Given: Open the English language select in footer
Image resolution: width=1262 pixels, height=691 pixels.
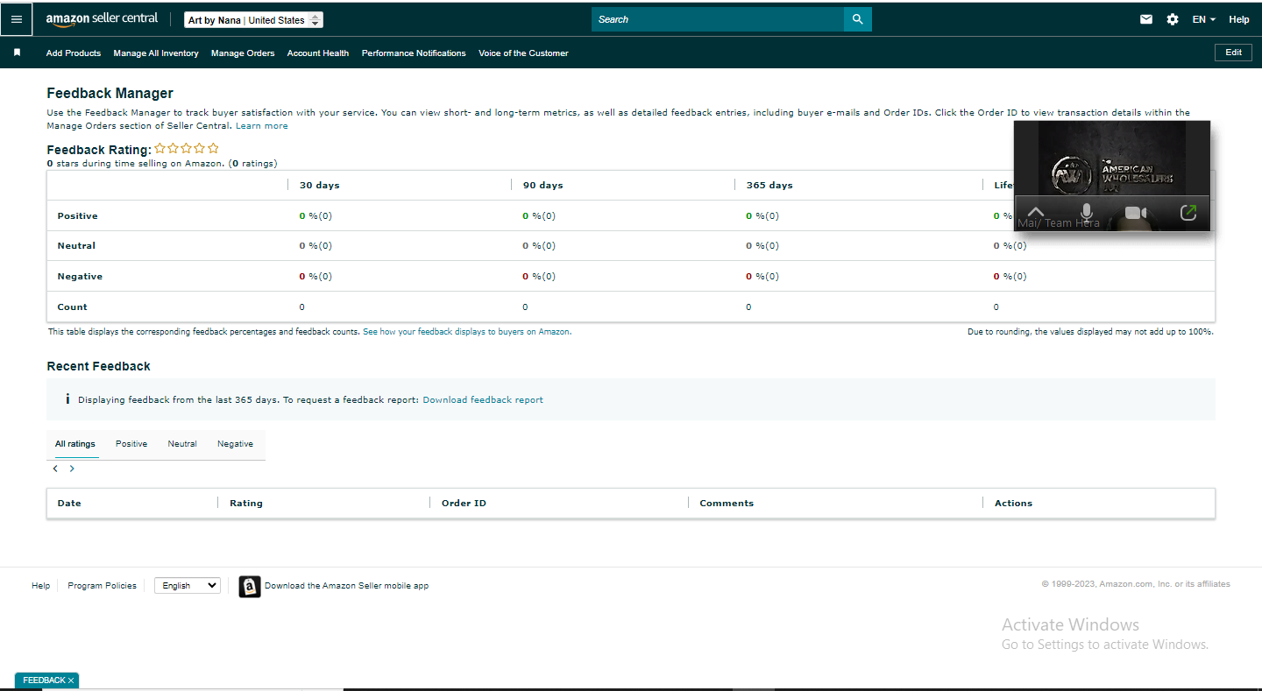Looking at the screenshot, I should click(188, 586).
